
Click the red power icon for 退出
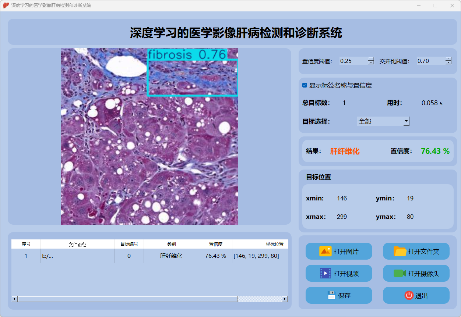tap(409, 295)
